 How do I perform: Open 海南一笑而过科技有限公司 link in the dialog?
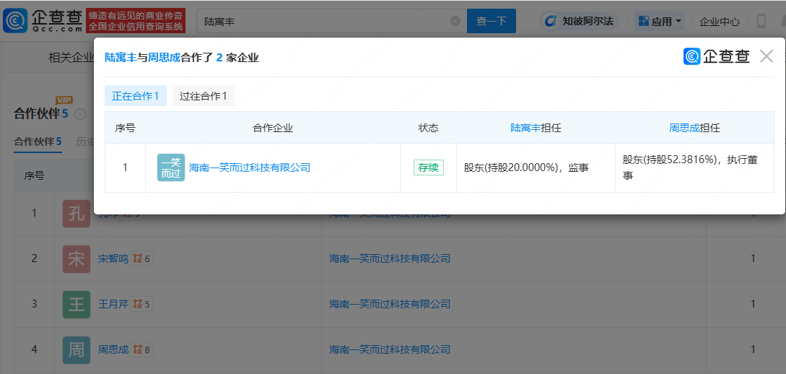pos(250,168)
